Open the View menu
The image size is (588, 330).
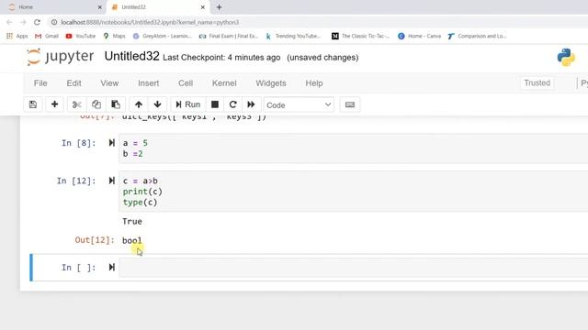click(109, 83)
